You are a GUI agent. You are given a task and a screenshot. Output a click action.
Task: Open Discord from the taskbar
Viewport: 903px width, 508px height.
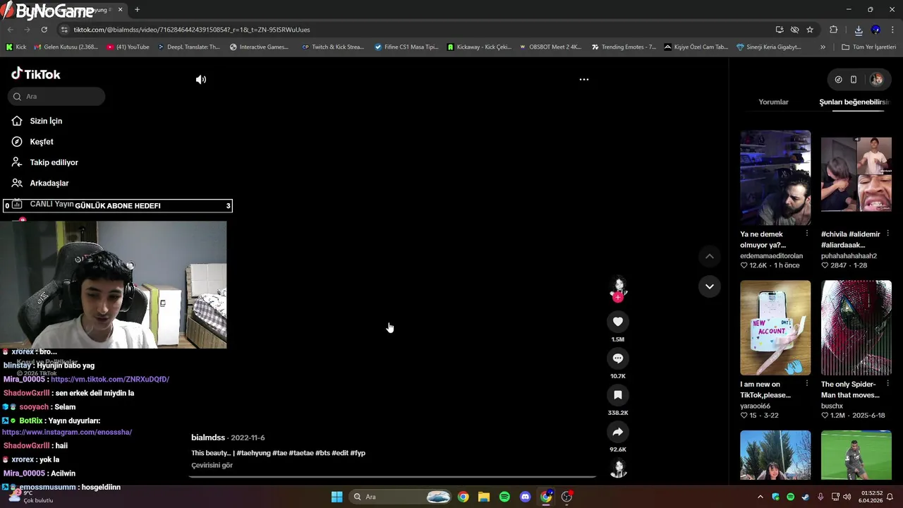tap(525, 497)
